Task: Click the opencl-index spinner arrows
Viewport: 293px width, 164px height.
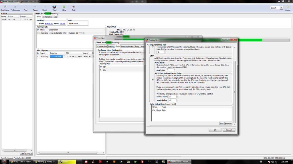Action: (177, 97)
